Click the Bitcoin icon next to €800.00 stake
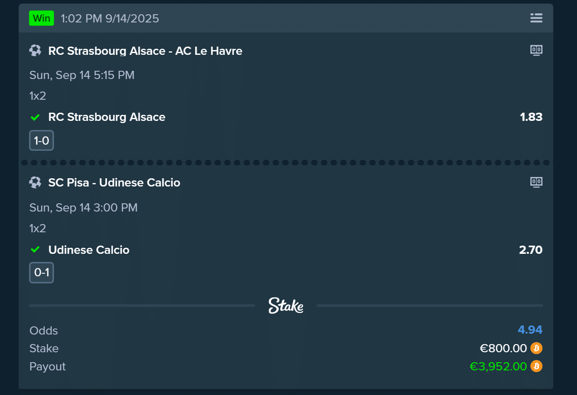The width and height of the screenshot is (577, 395). click(x=536, y=348)
